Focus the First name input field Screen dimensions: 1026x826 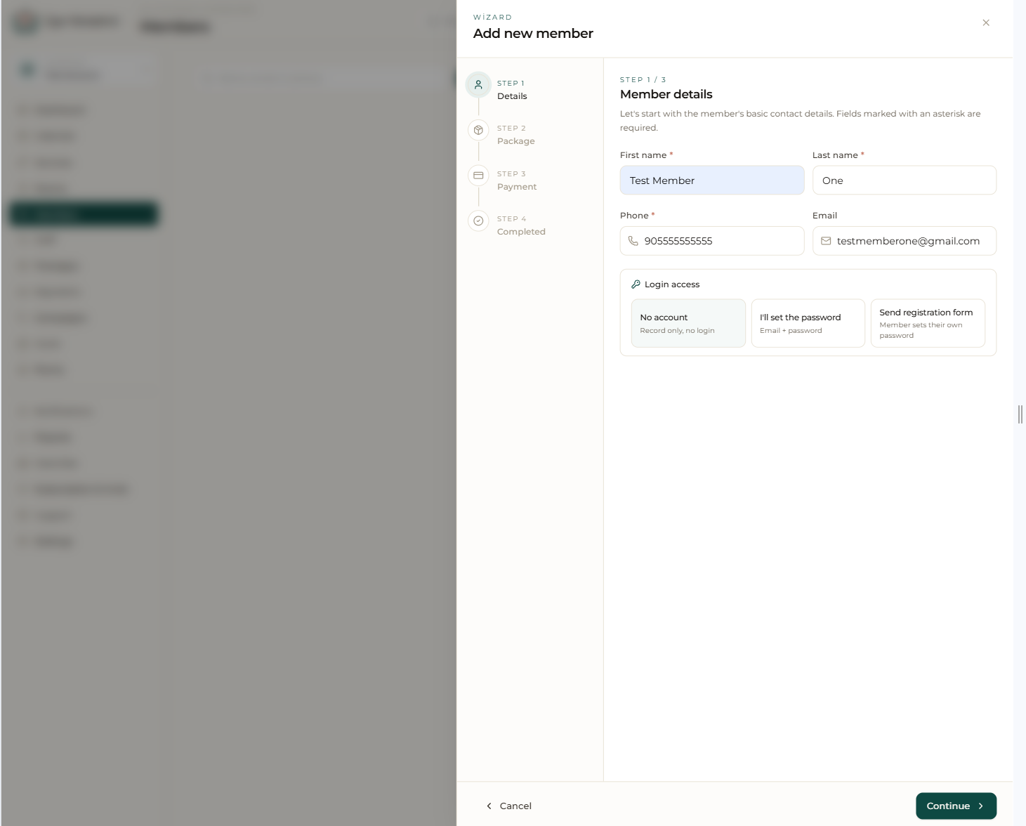point(712,181)
